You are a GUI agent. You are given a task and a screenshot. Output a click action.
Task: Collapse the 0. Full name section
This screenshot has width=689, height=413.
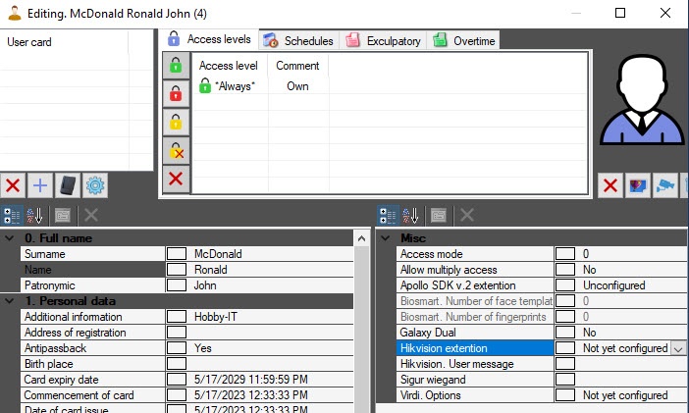point(9,238)
